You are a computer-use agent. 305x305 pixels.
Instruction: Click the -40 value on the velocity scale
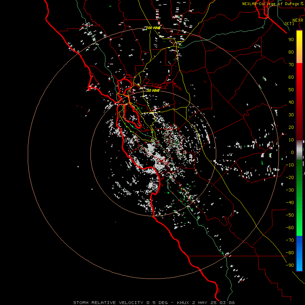coord(290,203)
